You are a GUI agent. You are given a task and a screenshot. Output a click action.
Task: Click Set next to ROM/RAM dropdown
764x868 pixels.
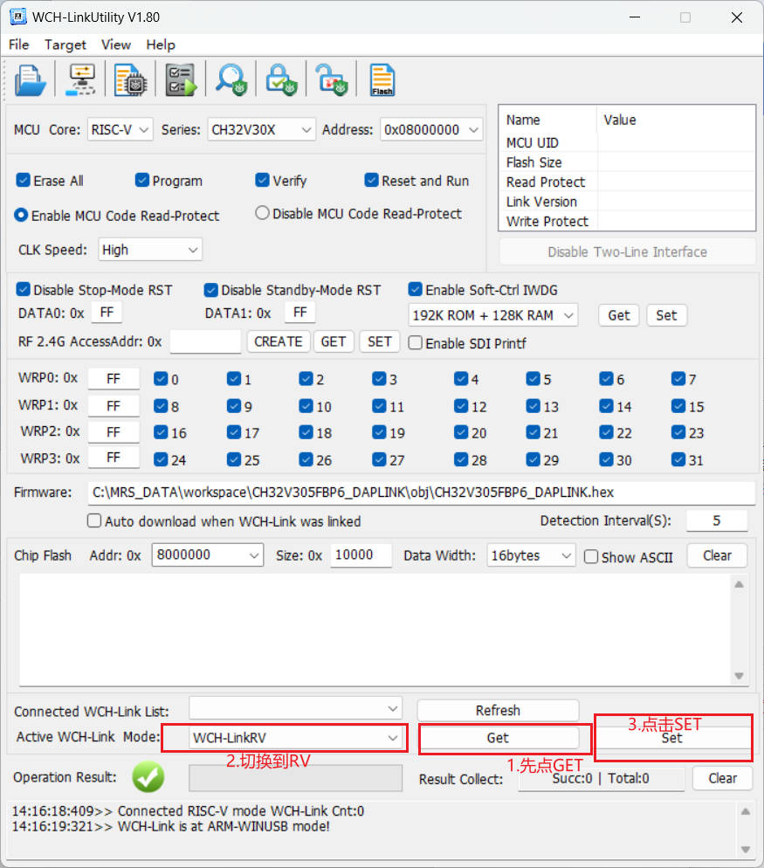point(666,315)
